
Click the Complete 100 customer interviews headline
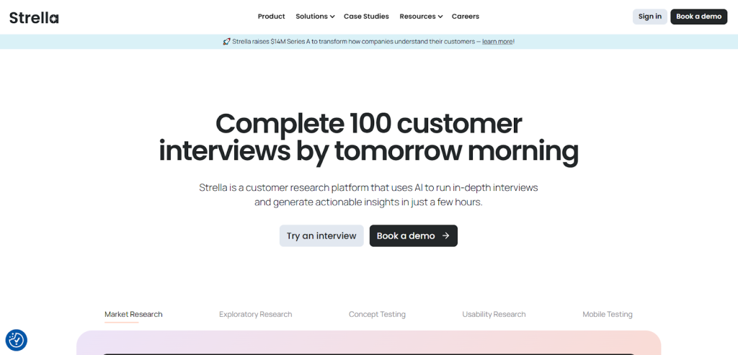coord(368,137)
